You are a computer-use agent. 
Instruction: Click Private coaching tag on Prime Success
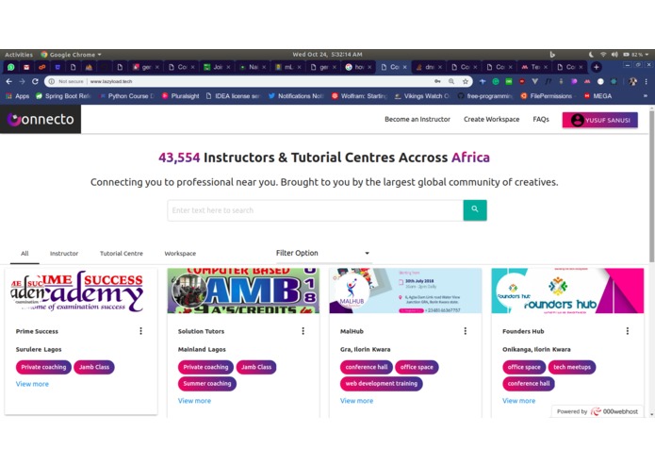[x=43, y=367]
